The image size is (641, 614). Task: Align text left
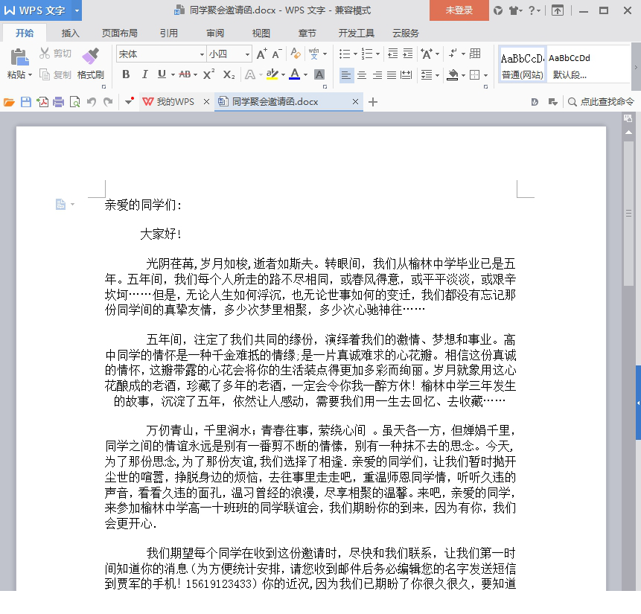[x=347, y=75]
